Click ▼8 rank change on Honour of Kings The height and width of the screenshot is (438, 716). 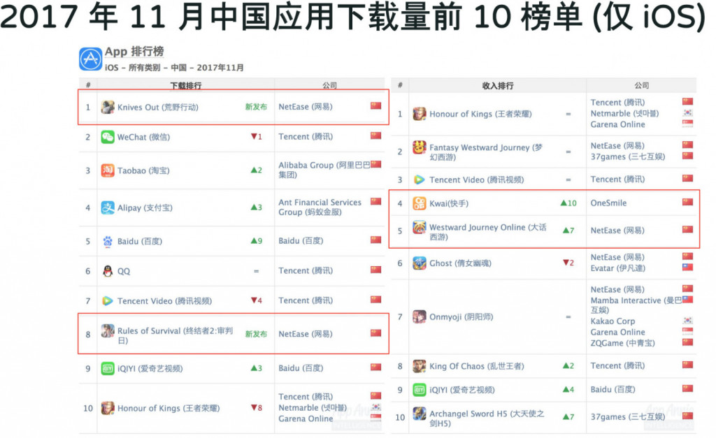click(x=256, y=407)
